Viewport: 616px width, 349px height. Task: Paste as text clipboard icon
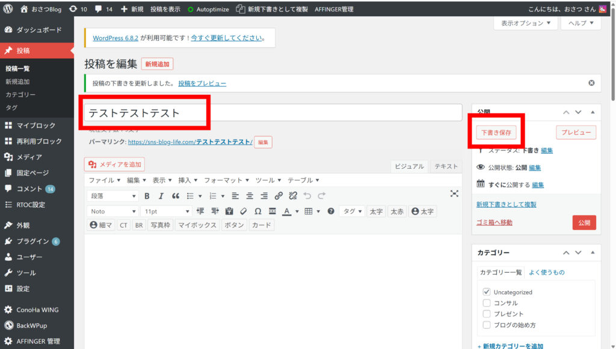[229, 211]
